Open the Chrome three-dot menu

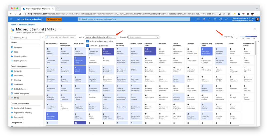click(x=257, y=14)
